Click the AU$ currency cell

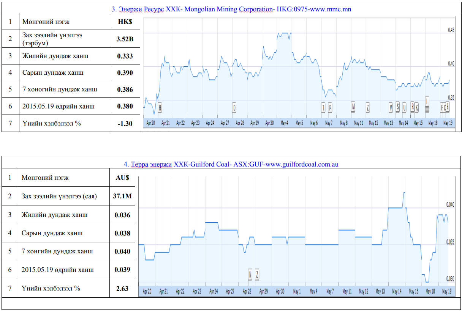pyautogui.click(x=122, y=177)
